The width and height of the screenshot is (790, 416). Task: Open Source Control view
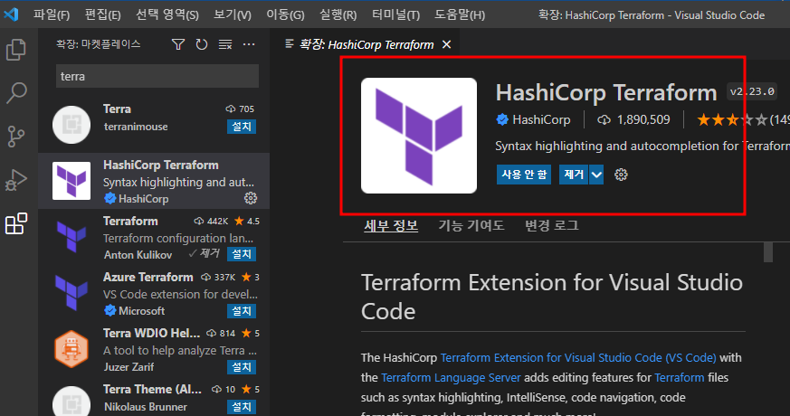pyautogui.click(x=16, y=136)
